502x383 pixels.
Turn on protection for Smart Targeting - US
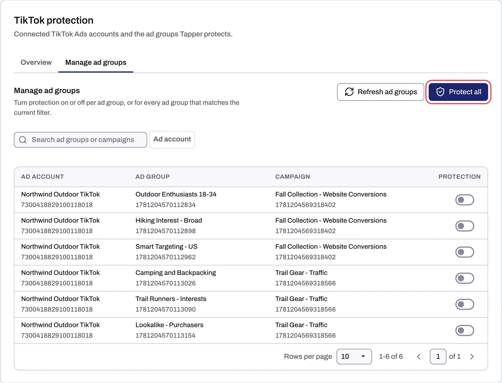click(x=465, y=252)
